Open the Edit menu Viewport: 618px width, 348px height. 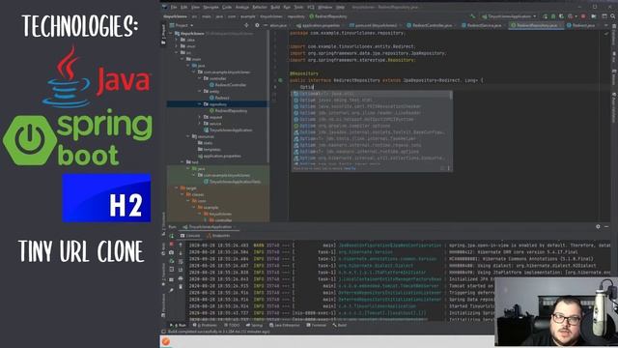click(184, 7)
